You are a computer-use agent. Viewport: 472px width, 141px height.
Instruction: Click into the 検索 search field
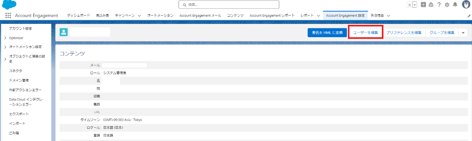pyautogui.click(x=229, y=5)
